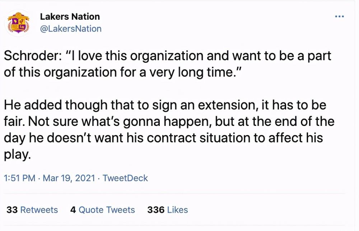Open the Lakers Nation profile avatar

click(18, 23)
